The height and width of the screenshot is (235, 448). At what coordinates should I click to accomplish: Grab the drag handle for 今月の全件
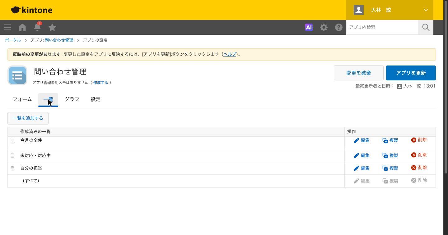tap(13, 141)
